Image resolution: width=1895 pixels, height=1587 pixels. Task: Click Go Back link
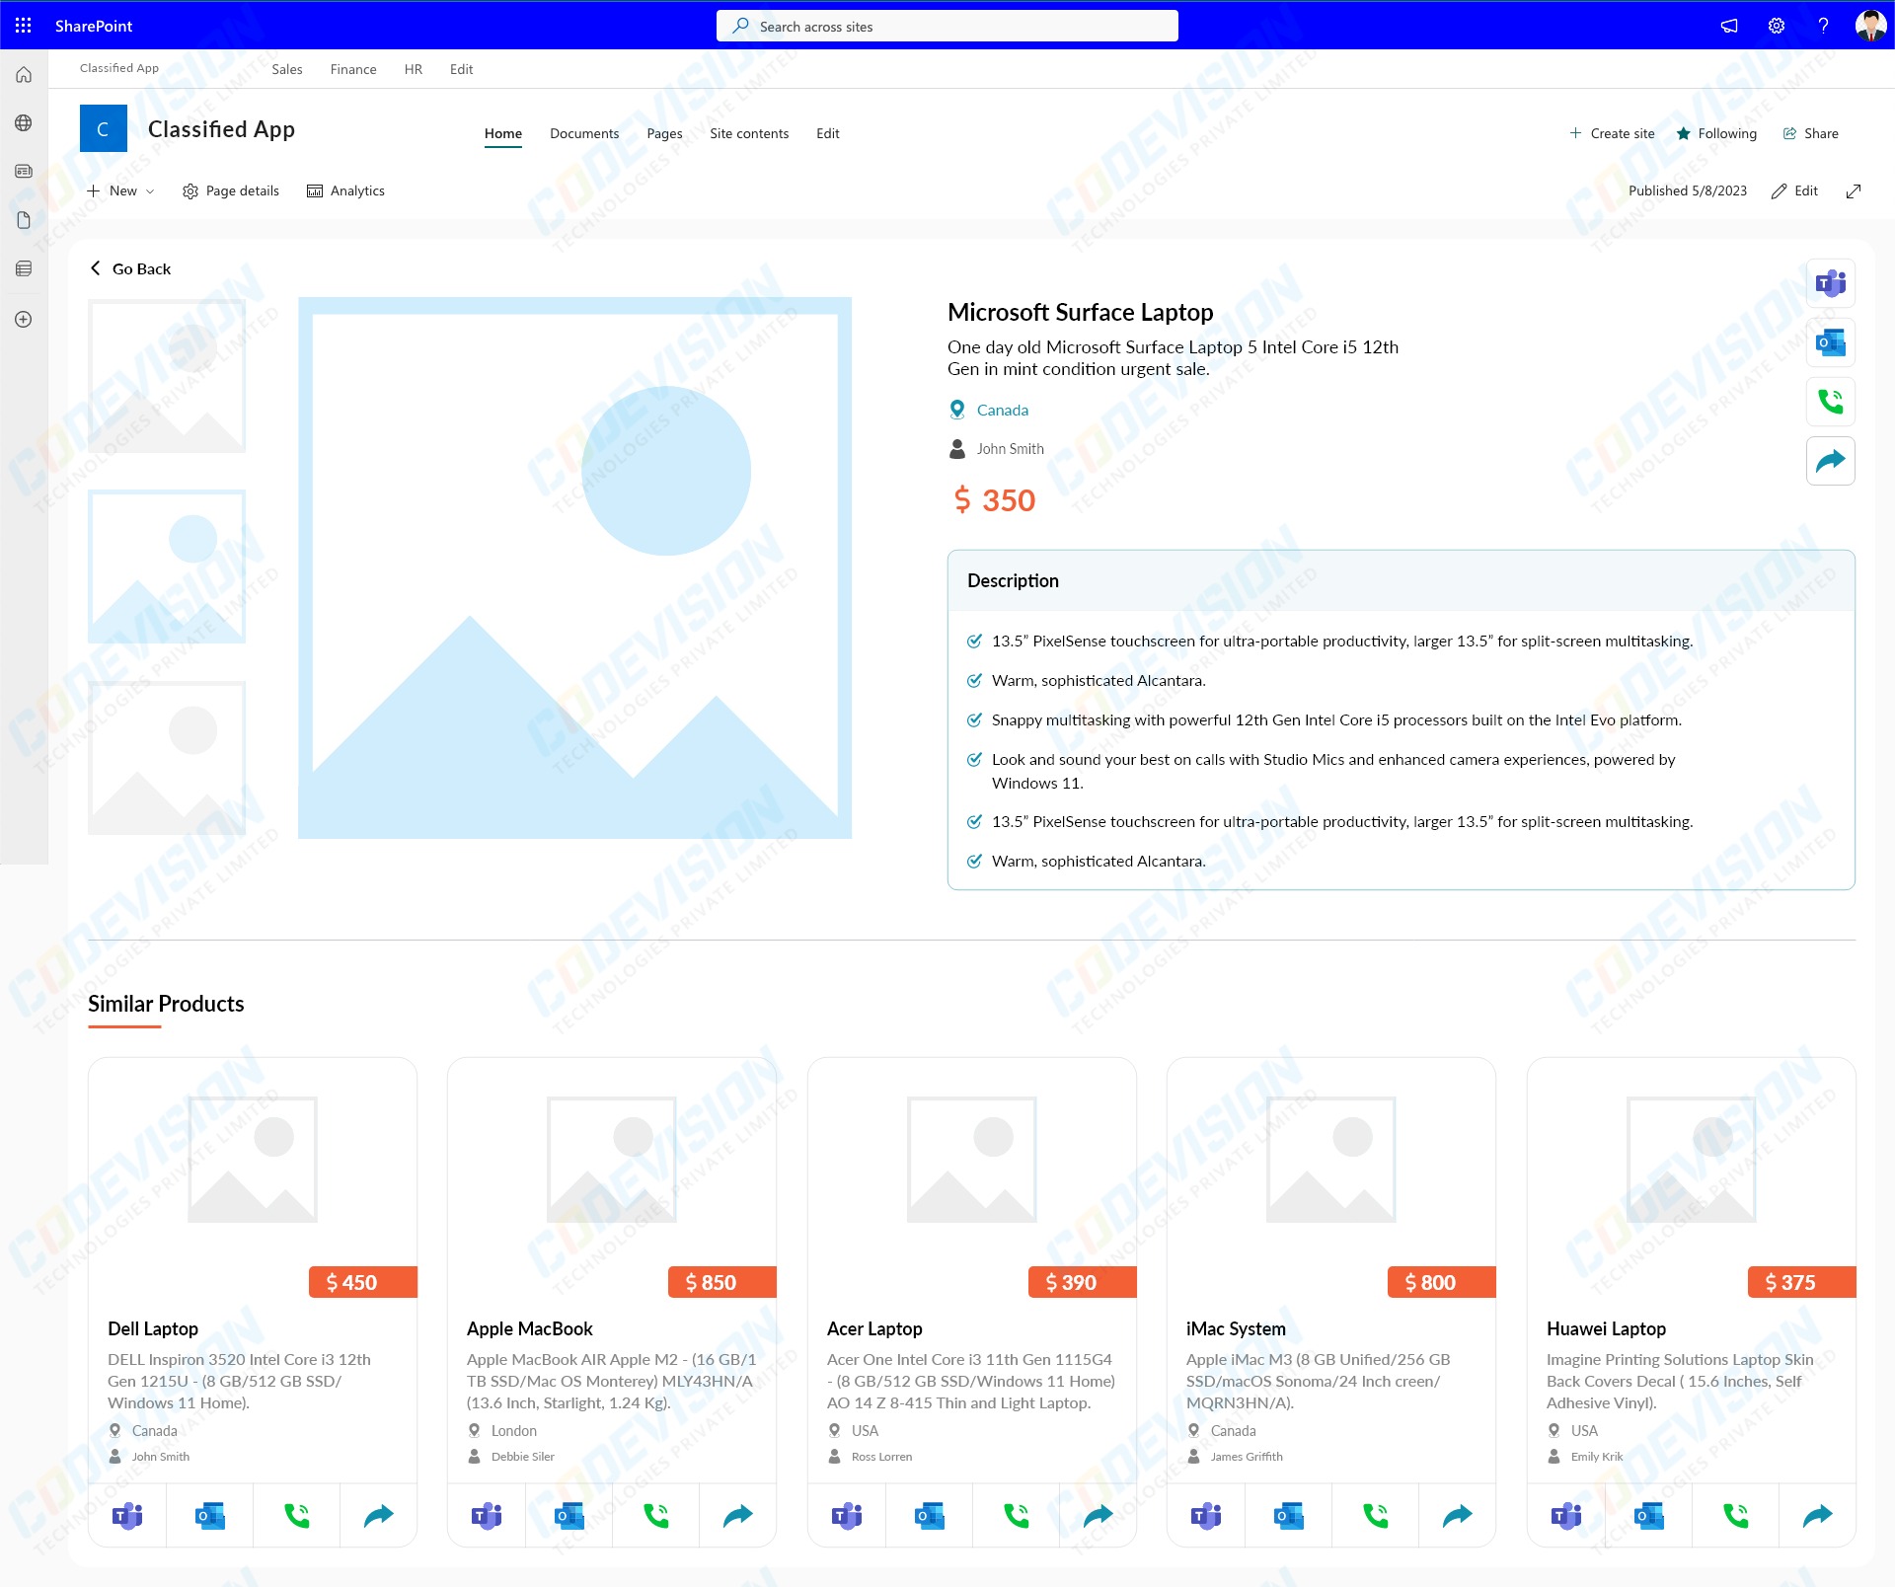pyautogui.click(x=130, y=268)
